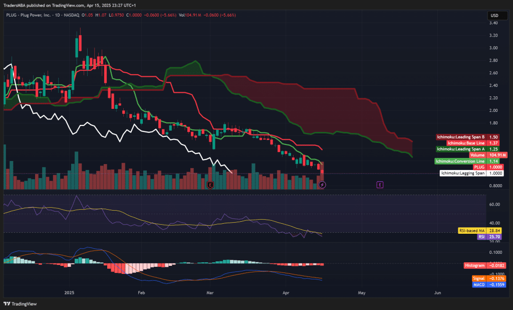Viewport: 513px width, 310px height.
Task: Select the Volume indicator label
Action: click(477, 155)
